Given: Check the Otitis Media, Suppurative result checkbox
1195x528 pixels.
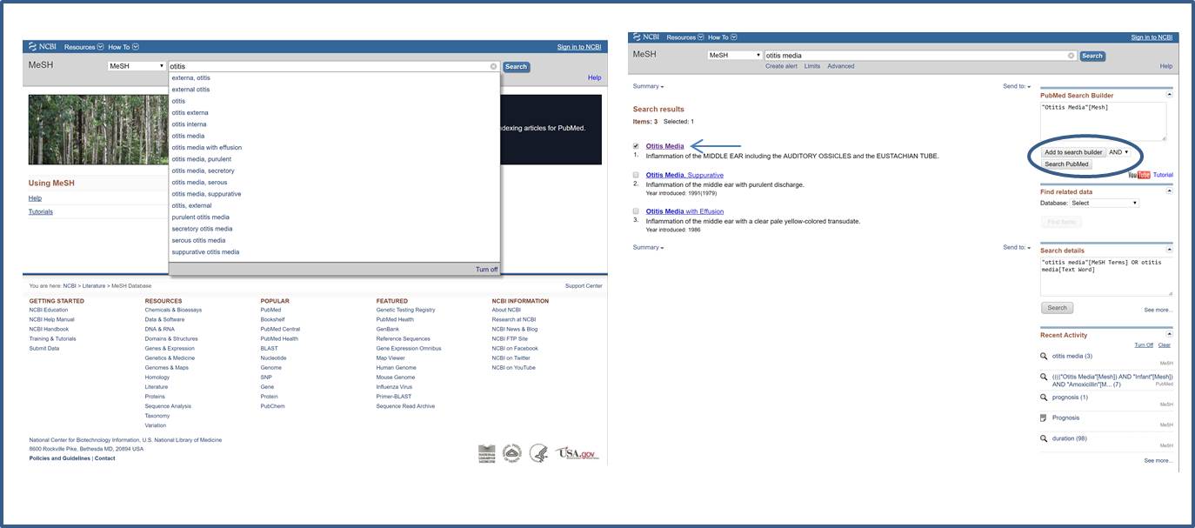Looking at the screenshot, I should tap(636, 175).
